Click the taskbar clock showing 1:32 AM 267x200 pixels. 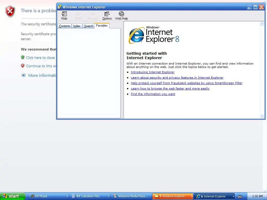(x=257, y=196)
